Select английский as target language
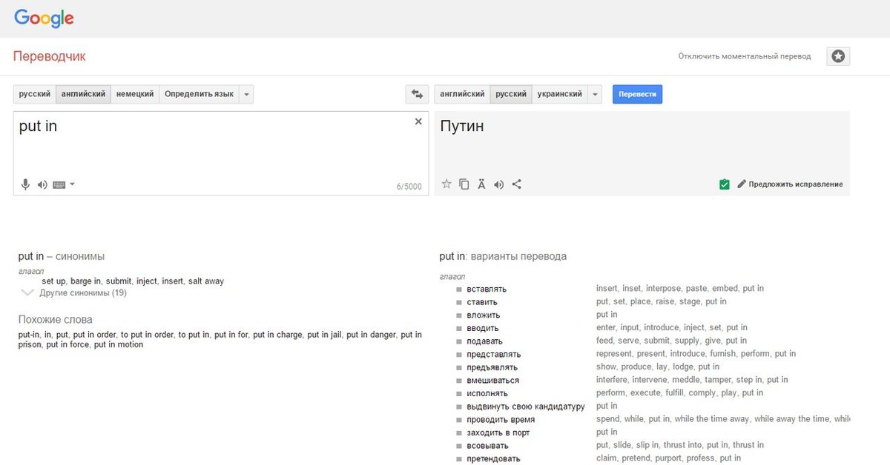This screenshot has height=465, width=890. click(462, 94)
